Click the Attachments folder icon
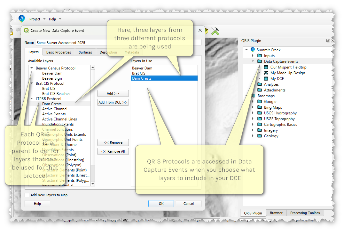Screen dimensions: 344x231 (260, 90)
